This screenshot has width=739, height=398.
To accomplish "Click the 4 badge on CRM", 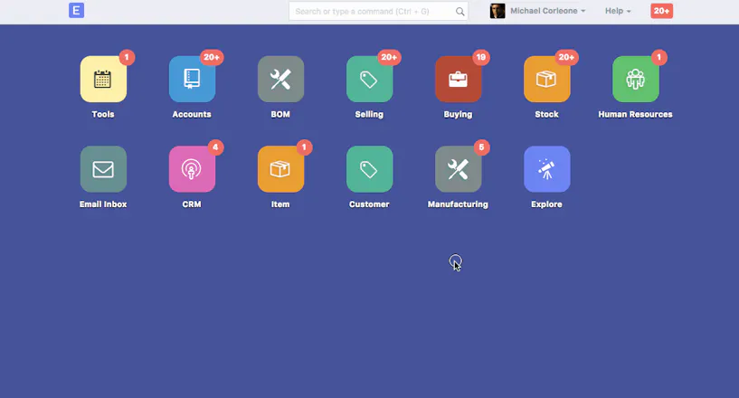I will (215, 147).
